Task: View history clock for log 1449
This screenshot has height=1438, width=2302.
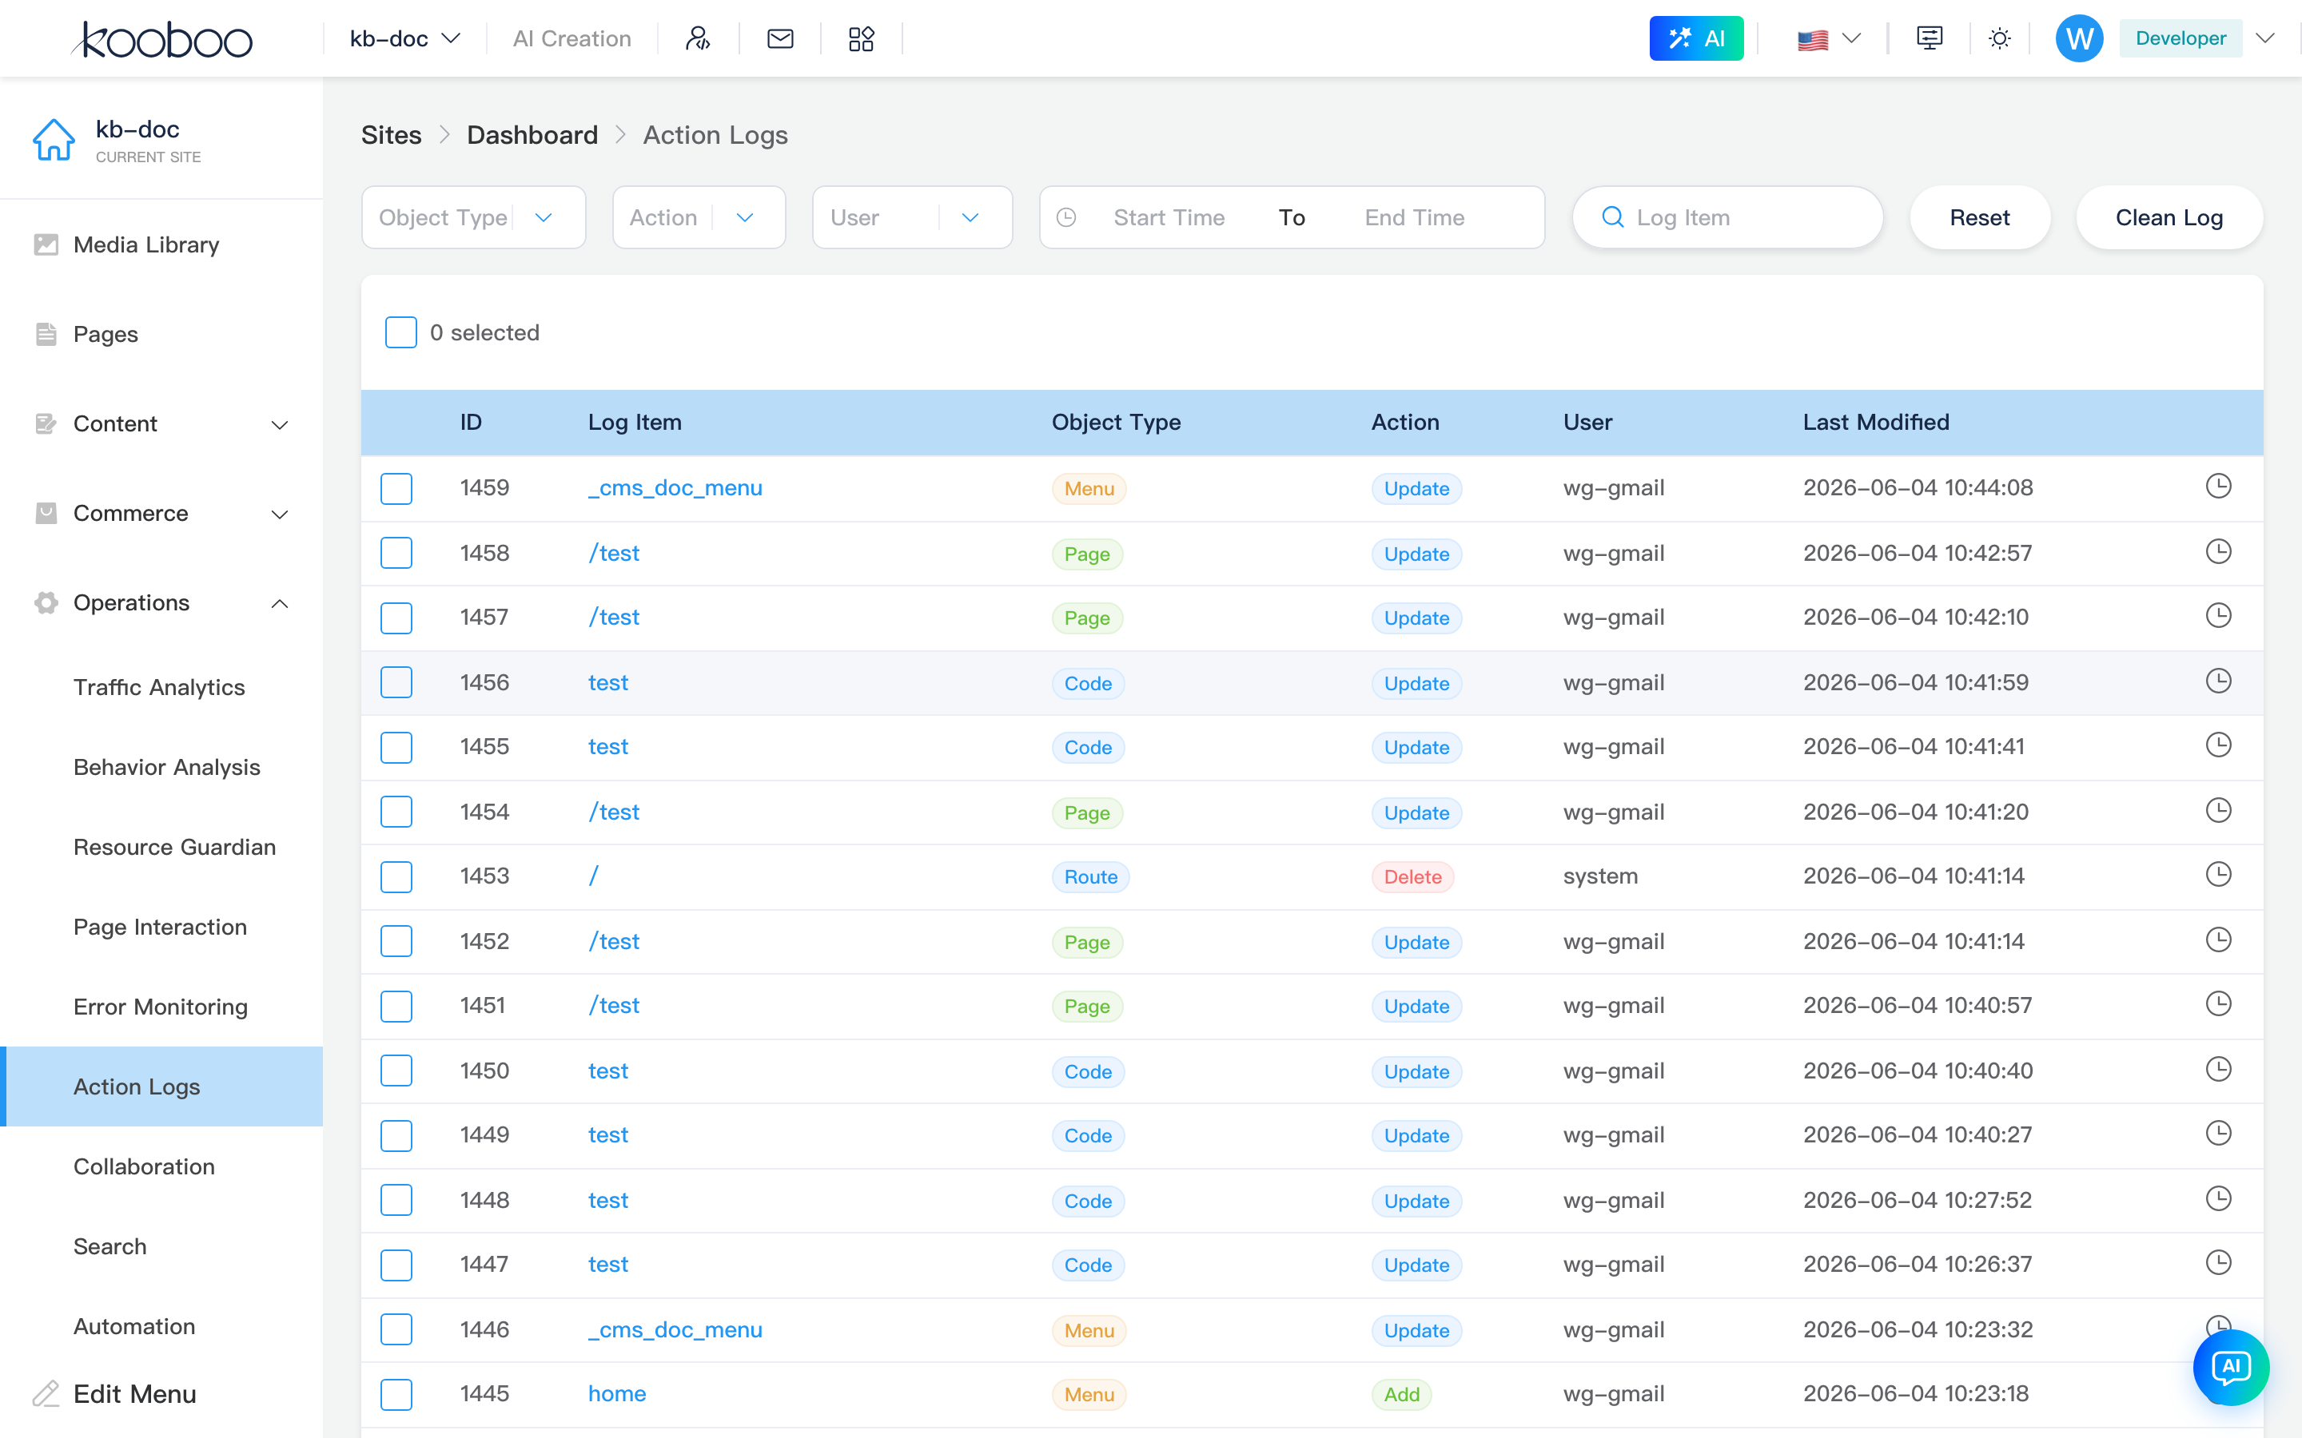Action: tap(2218, 1133)
